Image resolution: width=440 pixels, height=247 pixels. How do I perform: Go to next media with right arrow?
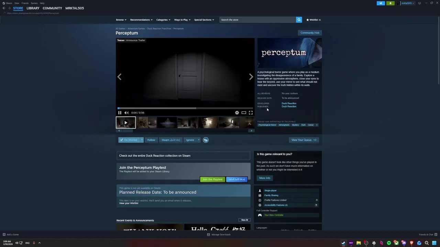(251, 77)
